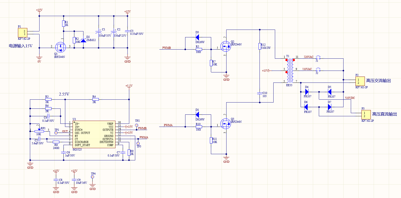
Task: Select decoupling capacitor C8 0.1uF/50V
Action: 56,180
